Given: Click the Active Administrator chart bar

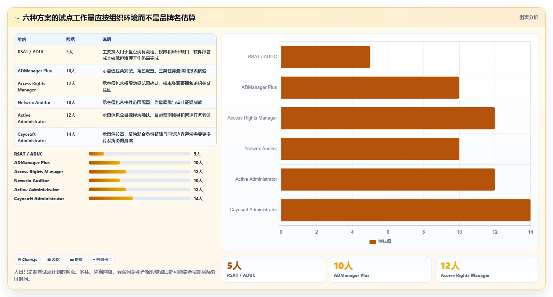Looking at the screenshot, I should tap(388, 179).
